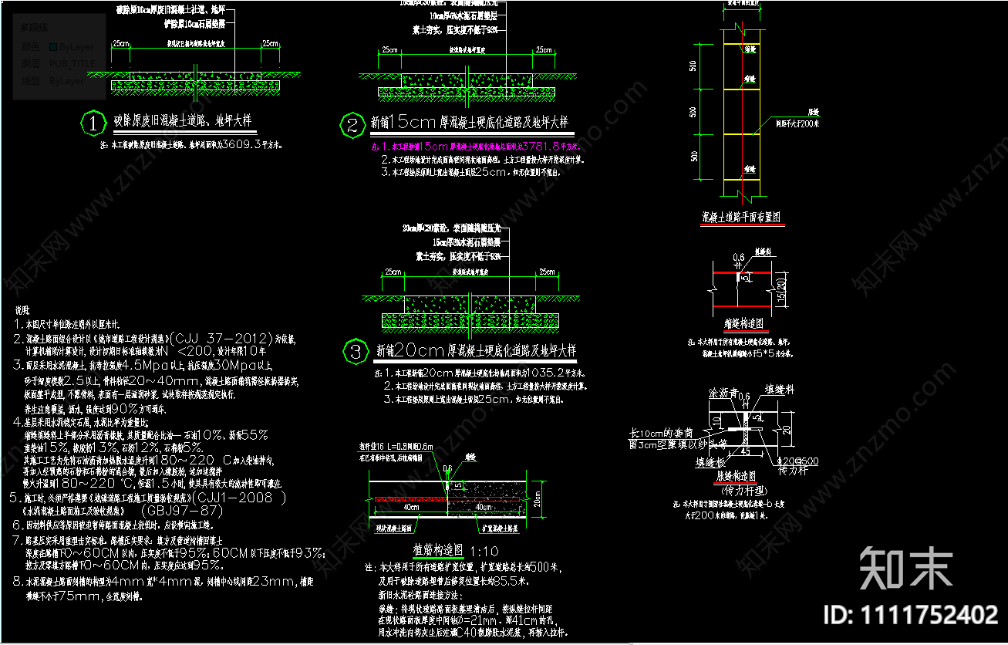Screen dimensions: 1008x645
Task: Click 填缝料 label above the 缩缝构造图 detail
Action: (764, 252)
